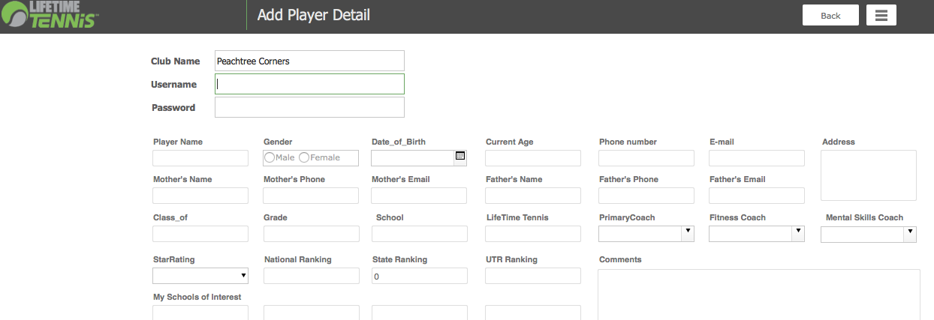The height and width of the screenshot is (320, 934).
Task: Click the E-mail input field
Action: pos(757,158)
